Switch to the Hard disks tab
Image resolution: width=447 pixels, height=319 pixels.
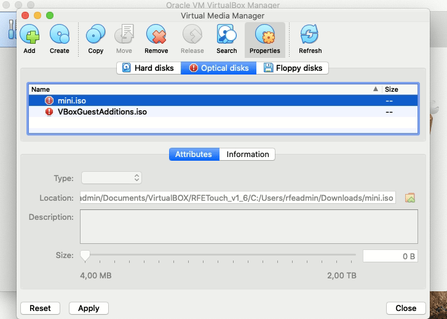point(148,68)
